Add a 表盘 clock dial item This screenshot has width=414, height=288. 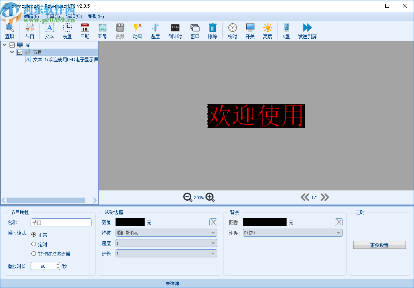coord(67,30)
